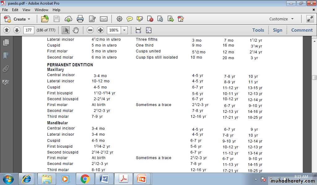The image size is (317, 185).
Task: Open the Tools pane
Action: (x=258, y=30)
